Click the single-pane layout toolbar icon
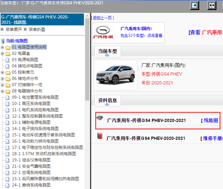 [x=194, y=6]
